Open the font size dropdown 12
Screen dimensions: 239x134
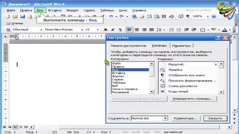click(x=98, y=30)
